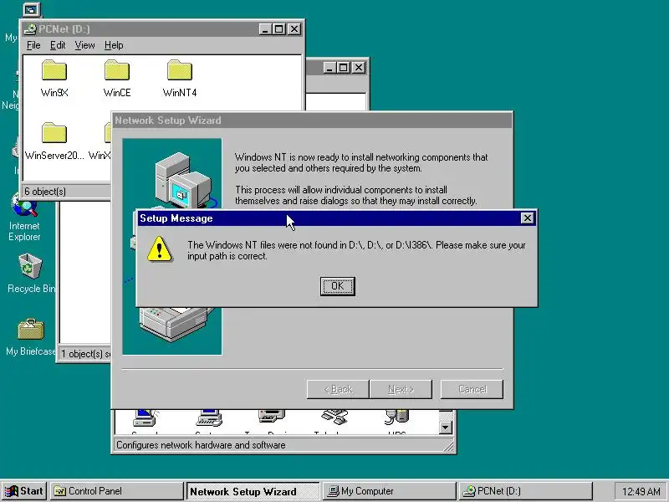Click the Back button in the Network Setup Wizard

(x=338, y=389)
